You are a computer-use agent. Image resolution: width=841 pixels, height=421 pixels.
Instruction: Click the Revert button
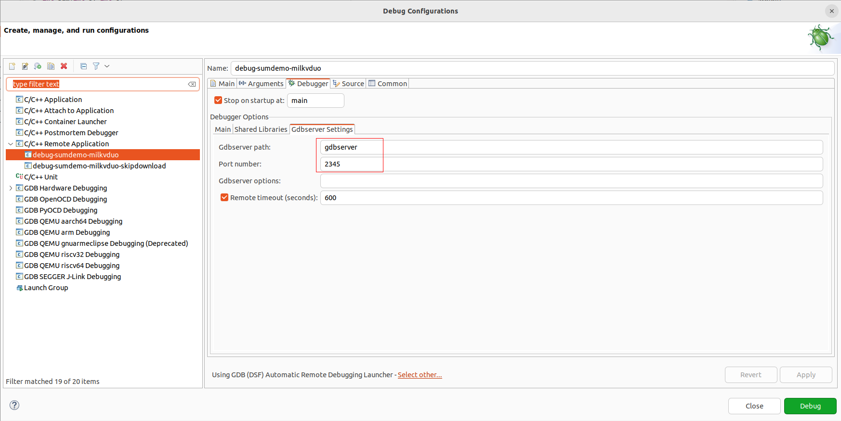point(751,375)
